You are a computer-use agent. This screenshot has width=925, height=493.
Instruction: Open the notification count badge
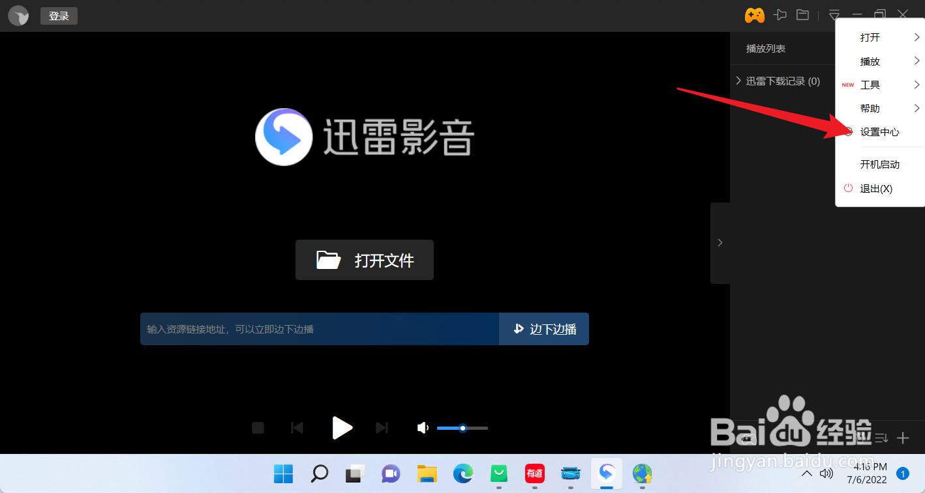pyautogui.click(x=903, y=474)
